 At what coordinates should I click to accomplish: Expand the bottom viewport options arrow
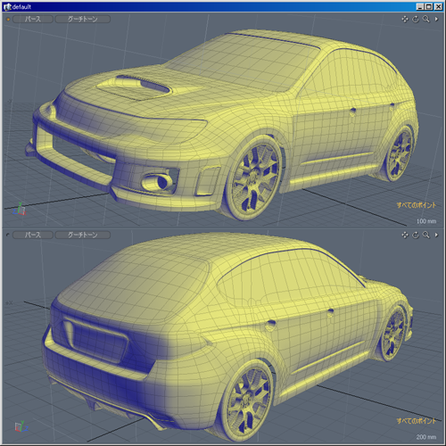[x=436, y=235]
